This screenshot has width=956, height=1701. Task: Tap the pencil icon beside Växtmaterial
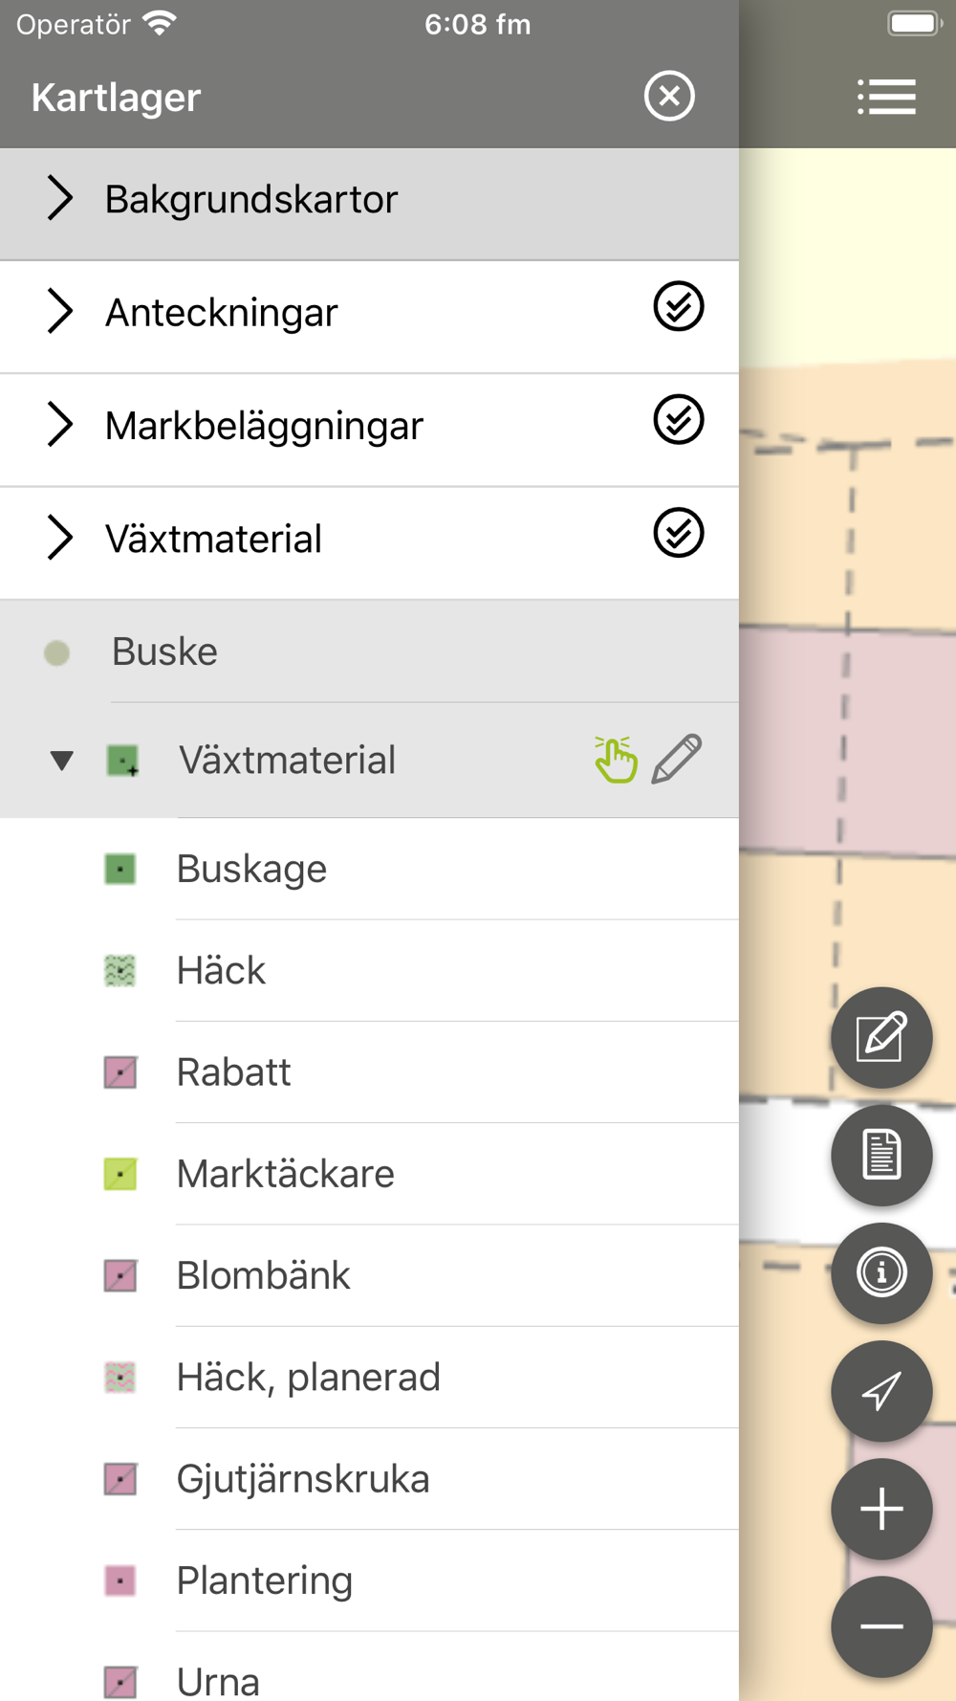click(677, 760)
